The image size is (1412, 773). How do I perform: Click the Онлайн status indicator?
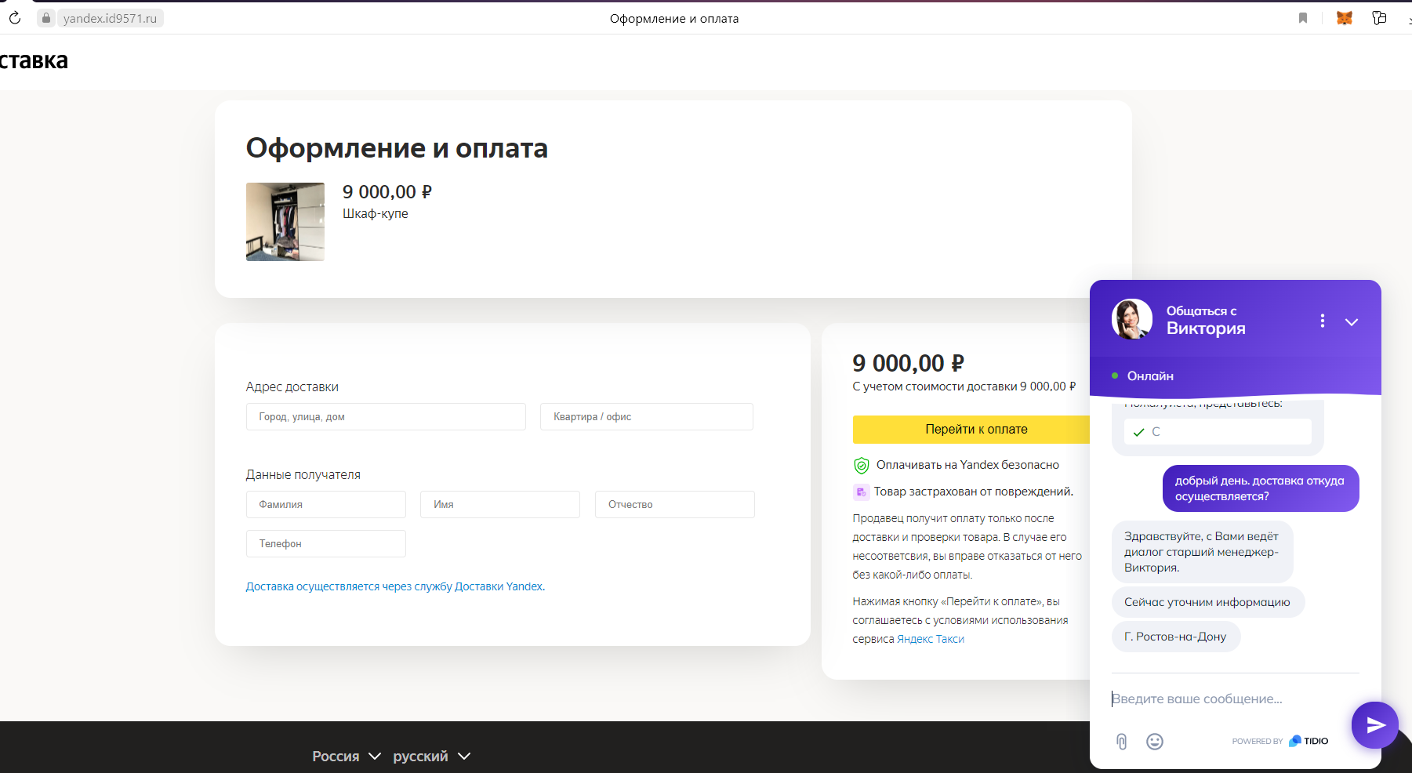coord(1143,376)
